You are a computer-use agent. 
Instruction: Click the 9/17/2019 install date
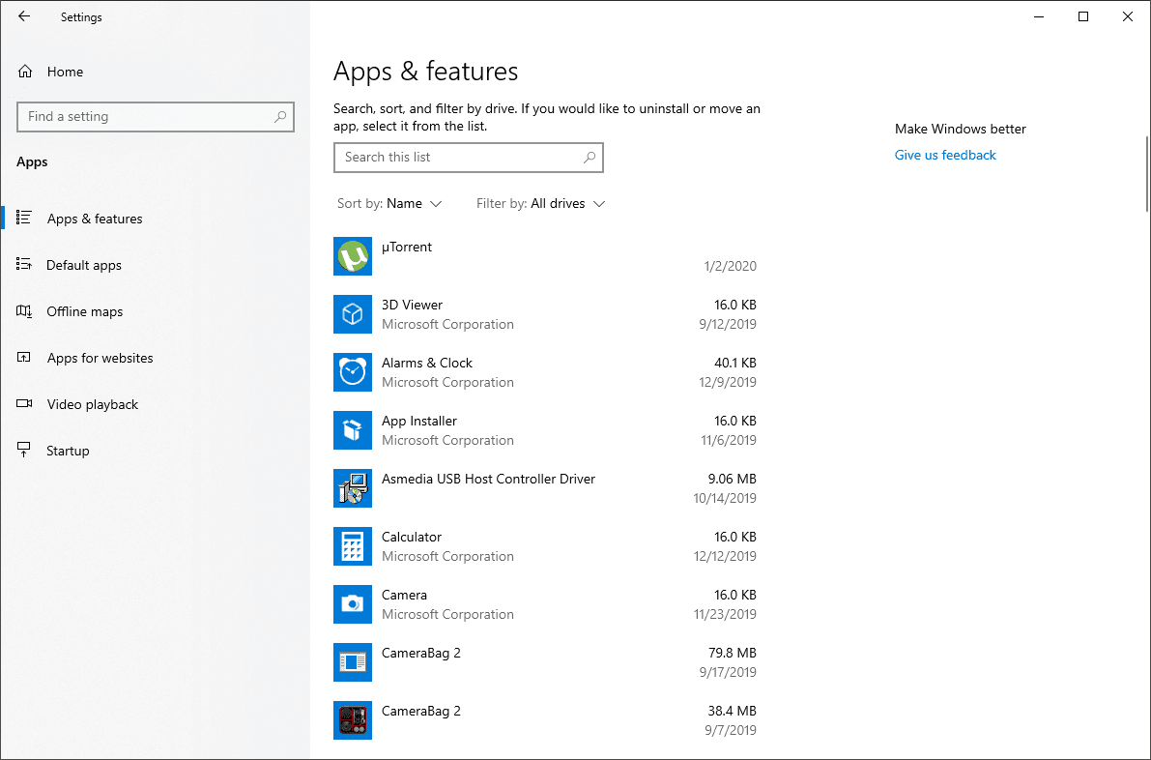tap(728, 672)
